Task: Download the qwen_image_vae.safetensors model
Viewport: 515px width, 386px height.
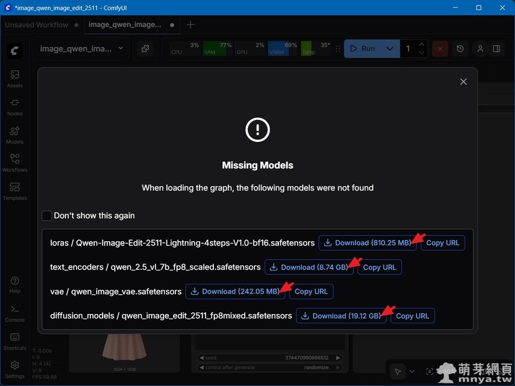Action: (x=235, y=292)
